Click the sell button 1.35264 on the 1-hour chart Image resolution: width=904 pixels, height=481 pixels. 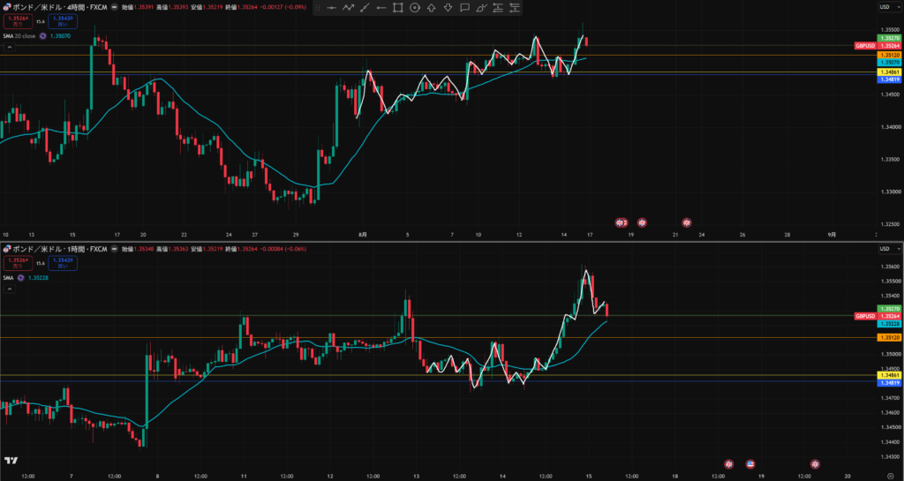[x=18, y=263]
